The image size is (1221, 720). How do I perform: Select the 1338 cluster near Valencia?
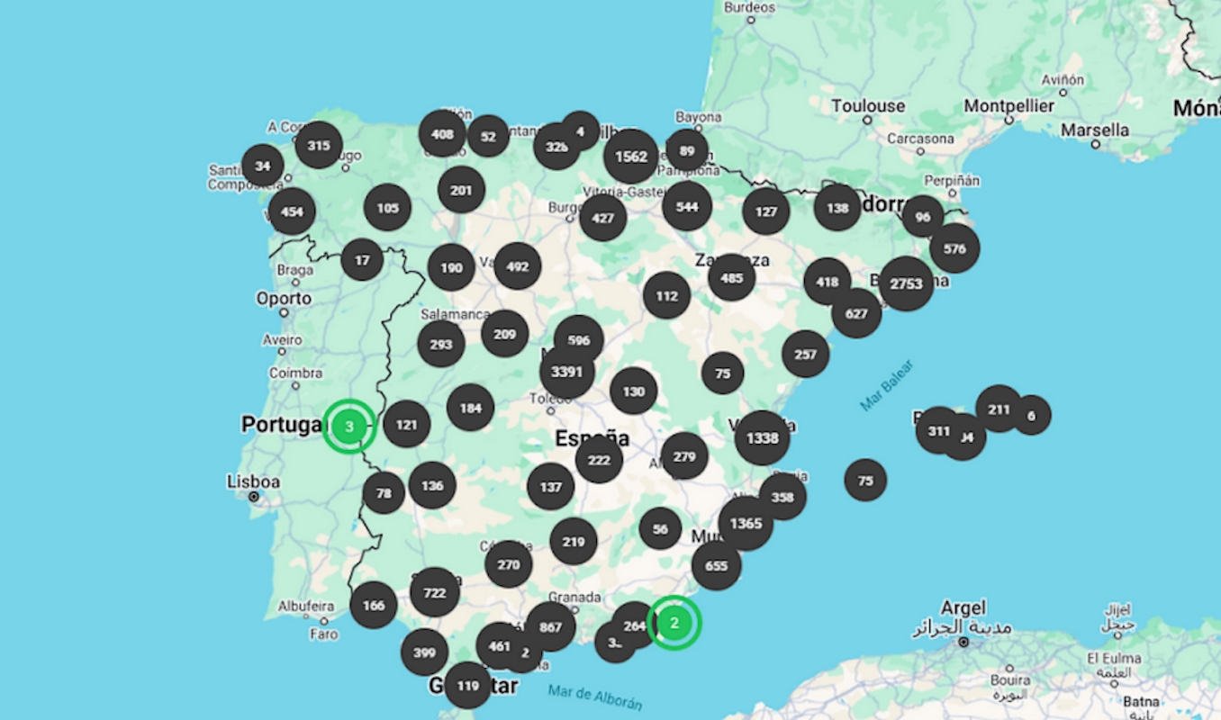[x=760, y=438]
